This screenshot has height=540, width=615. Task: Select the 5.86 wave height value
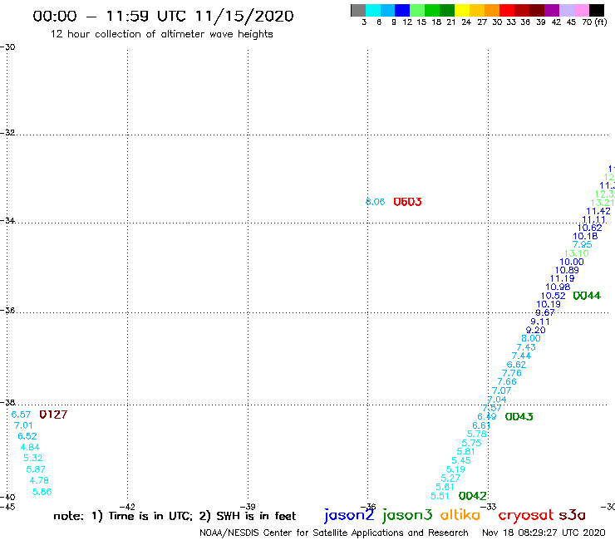coord(42,492)
